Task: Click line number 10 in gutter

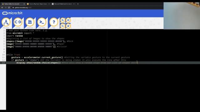Action: [x=3, y=55]
